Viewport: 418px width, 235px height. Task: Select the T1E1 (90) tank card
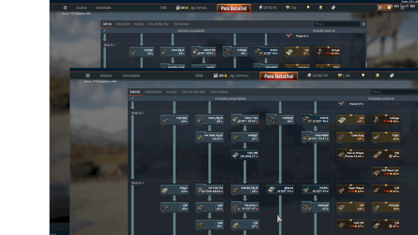[x=245, y=155]
